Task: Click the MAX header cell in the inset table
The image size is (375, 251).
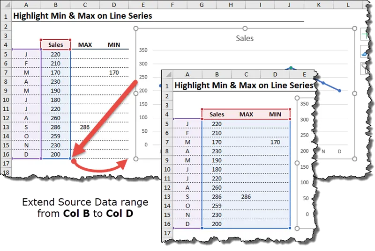Action: (246, 114)
